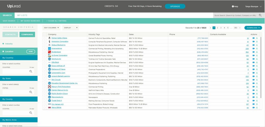Clear the Counties field with X clear
The height and width of the screenshot is (127, 265).
32,109
